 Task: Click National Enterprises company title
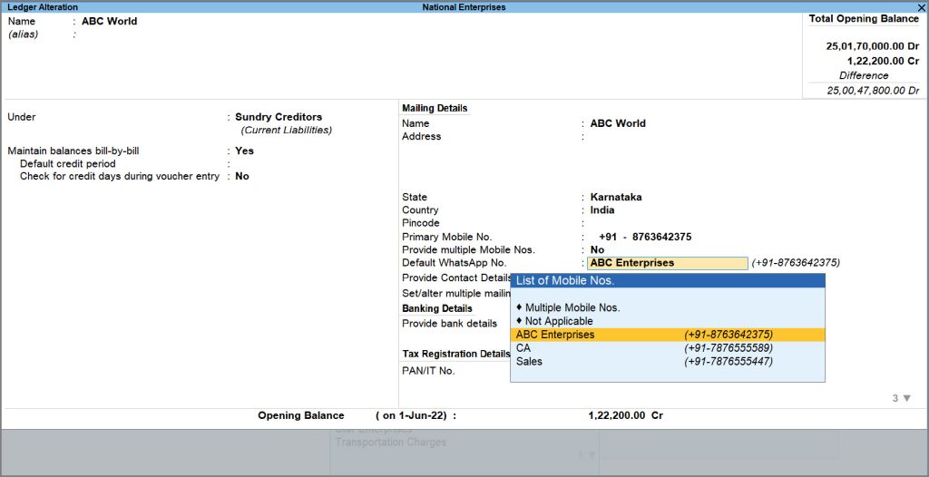[x=464, y=7]
